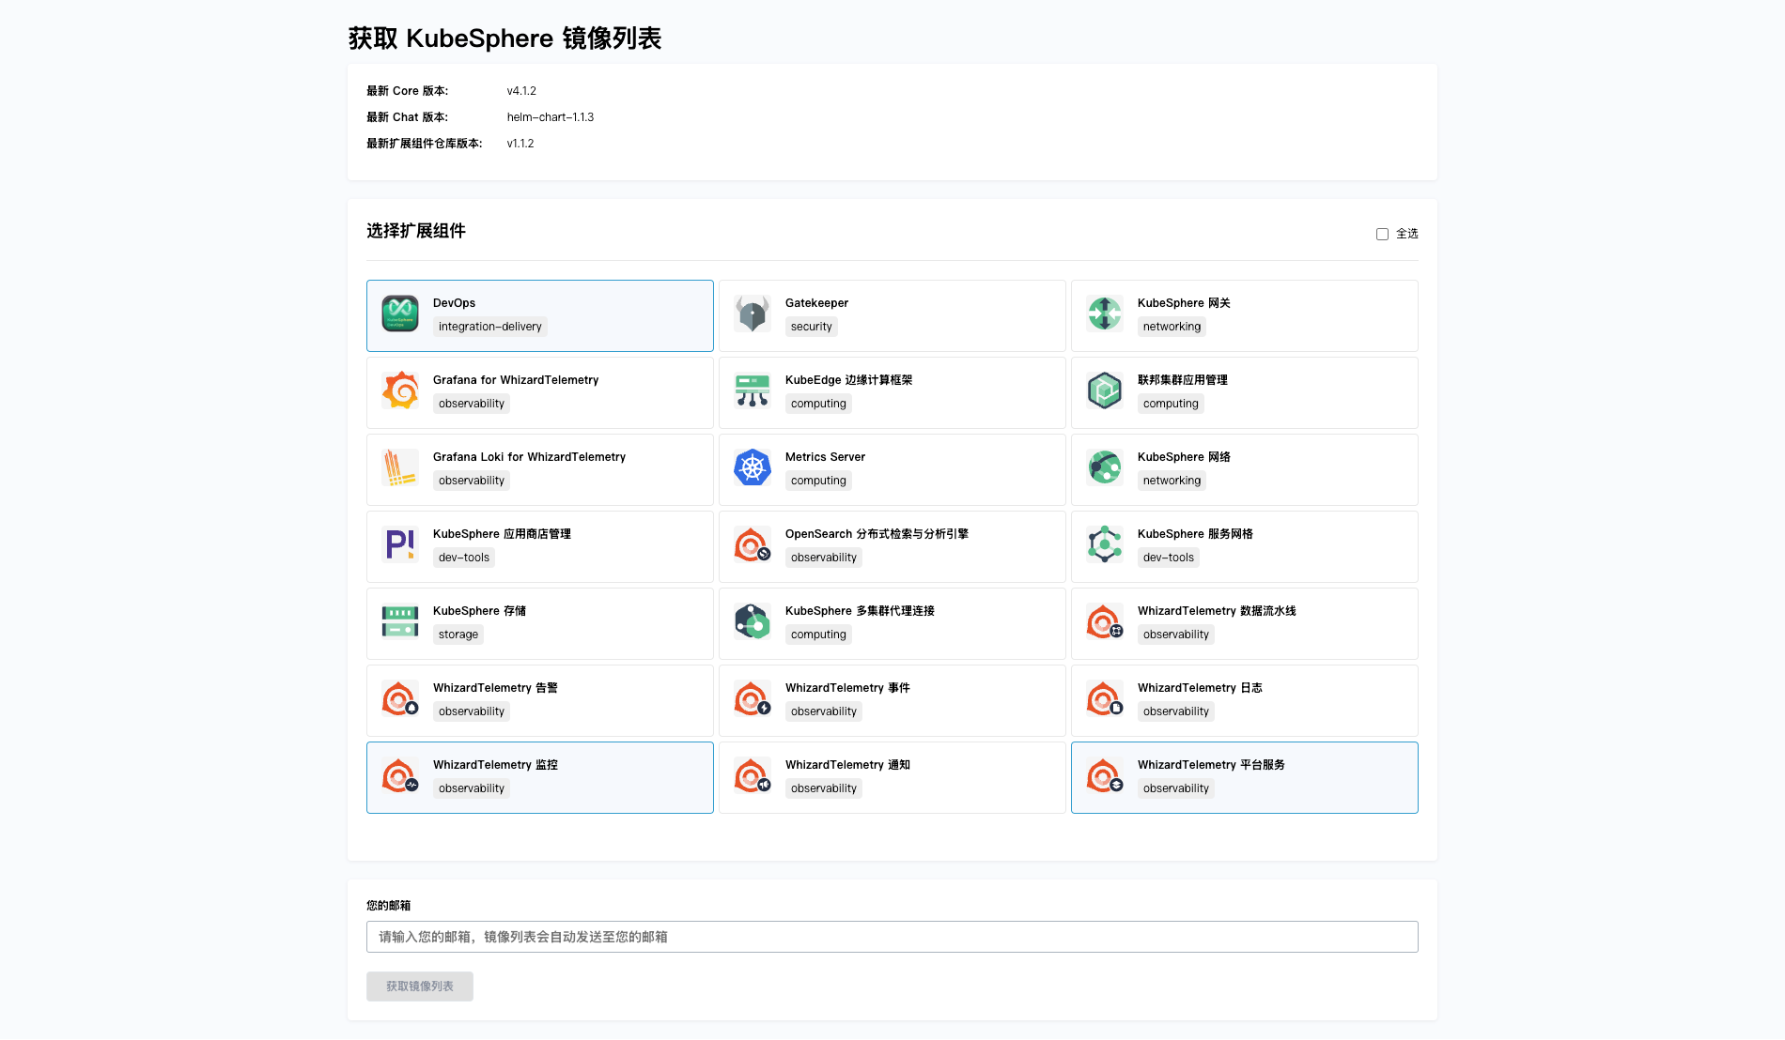Click the DevOps extension icon
Image resolution: width=1785 pixels, height=1040 pixels.
tap(400, 314)
